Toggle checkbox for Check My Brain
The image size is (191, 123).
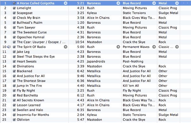coord(14,18)
